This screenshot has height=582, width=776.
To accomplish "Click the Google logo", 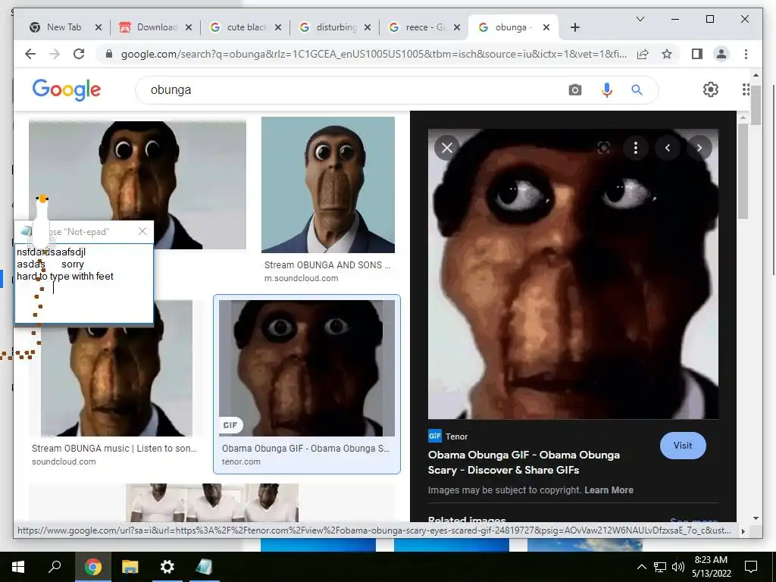I will point(67,90).
